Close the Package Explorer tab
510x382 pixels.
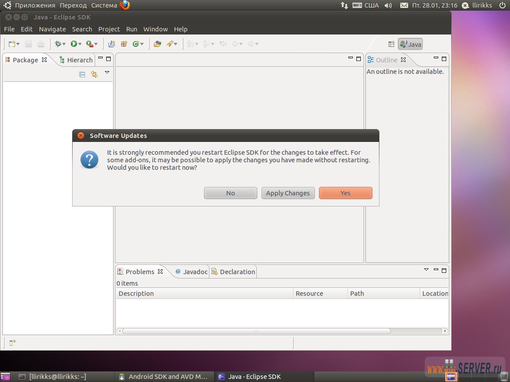coord(44,60)
